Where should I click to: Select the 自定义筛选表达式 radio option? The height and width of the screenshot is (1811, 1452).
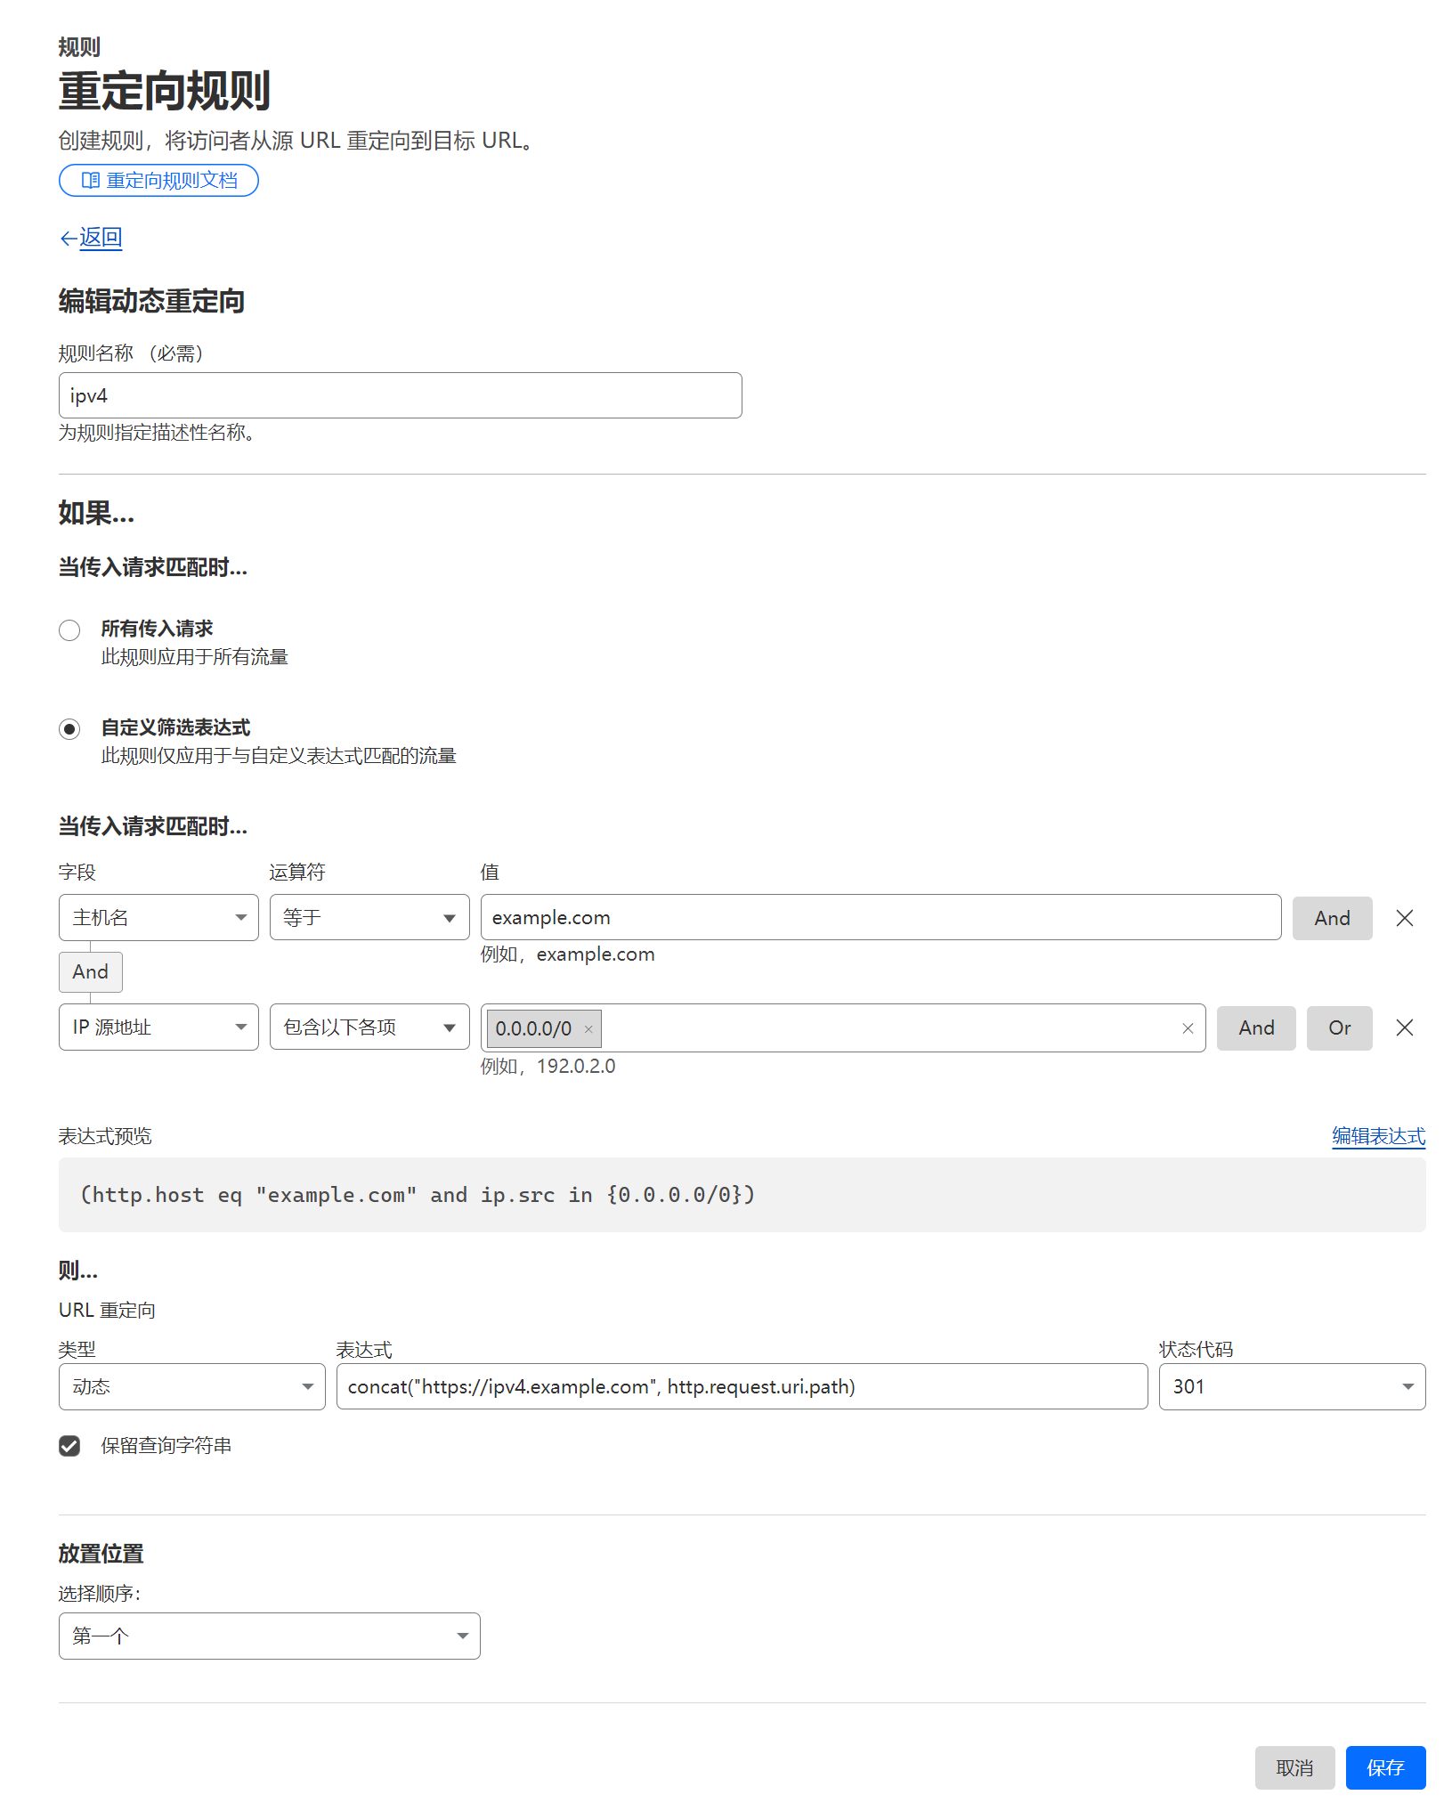tap(69, 729)
